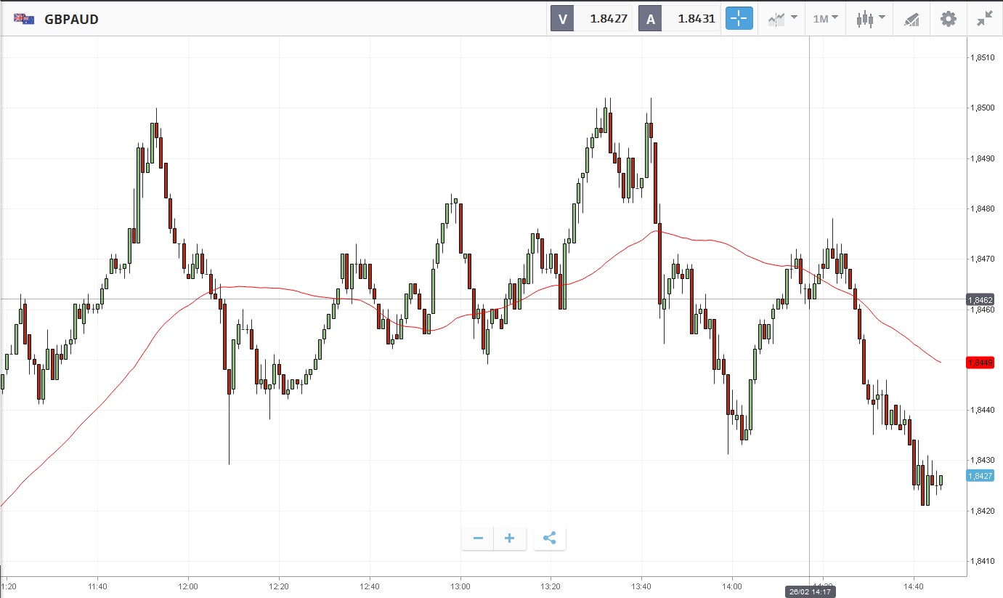
Task: Click the GBPAUD flag icon
Action: (24, 19)
